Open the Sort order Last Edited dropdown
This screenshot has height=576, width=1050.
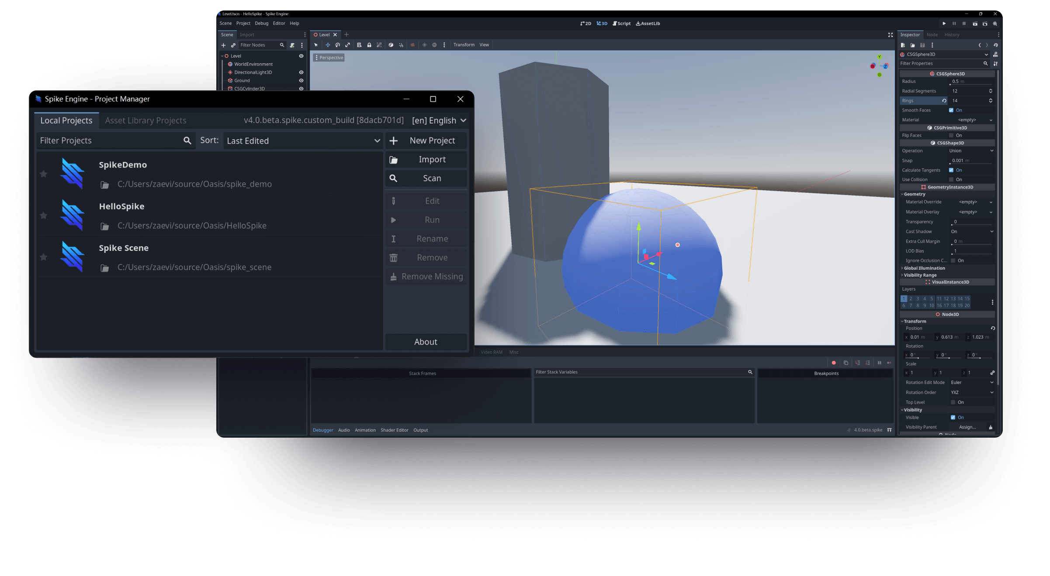[x=303, y=141]
